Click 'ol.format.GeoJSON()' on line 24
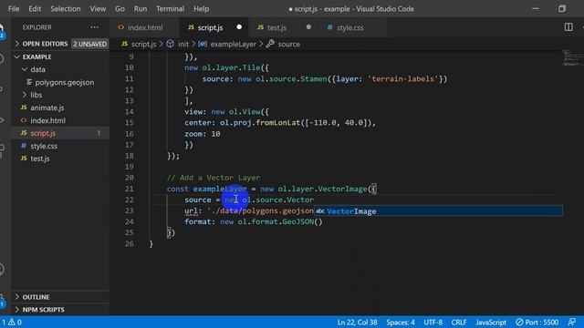 (x=280, y=221)
